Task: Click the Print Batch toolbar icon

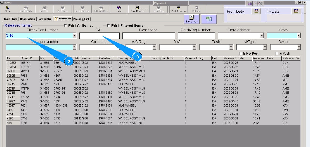Action: click(26, 9)
